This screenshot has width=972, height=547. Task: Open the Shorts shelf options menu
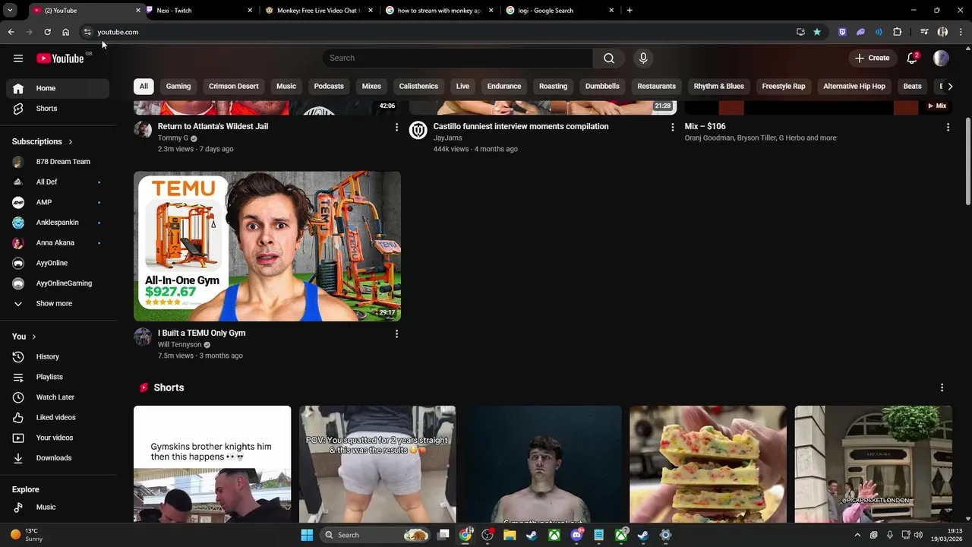coord(942,387)
